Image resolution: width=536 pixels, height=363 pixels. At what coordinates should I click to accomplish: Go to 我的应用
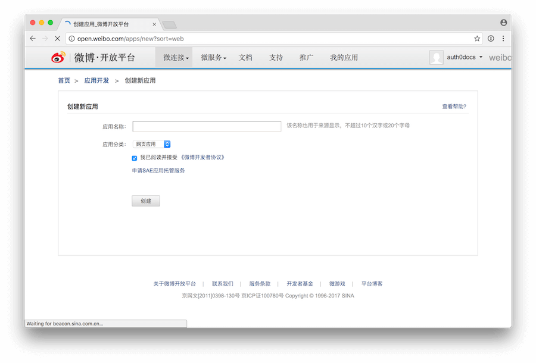pyautogui.click(x=344, y=57)
